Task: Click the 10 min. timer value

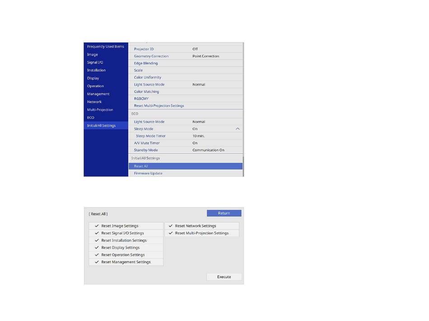Action: (198, 136)
